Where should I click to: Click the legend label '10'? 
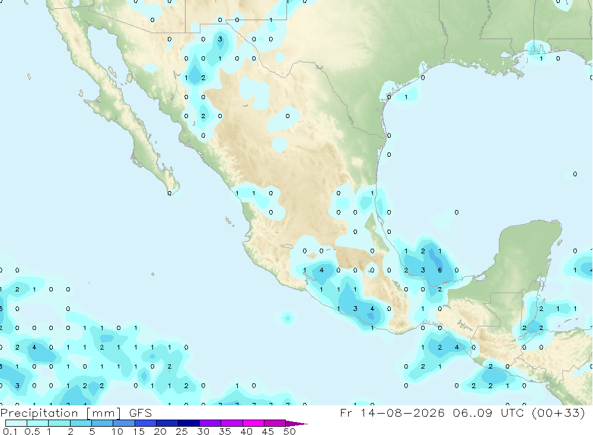click(x=117, y=431)
